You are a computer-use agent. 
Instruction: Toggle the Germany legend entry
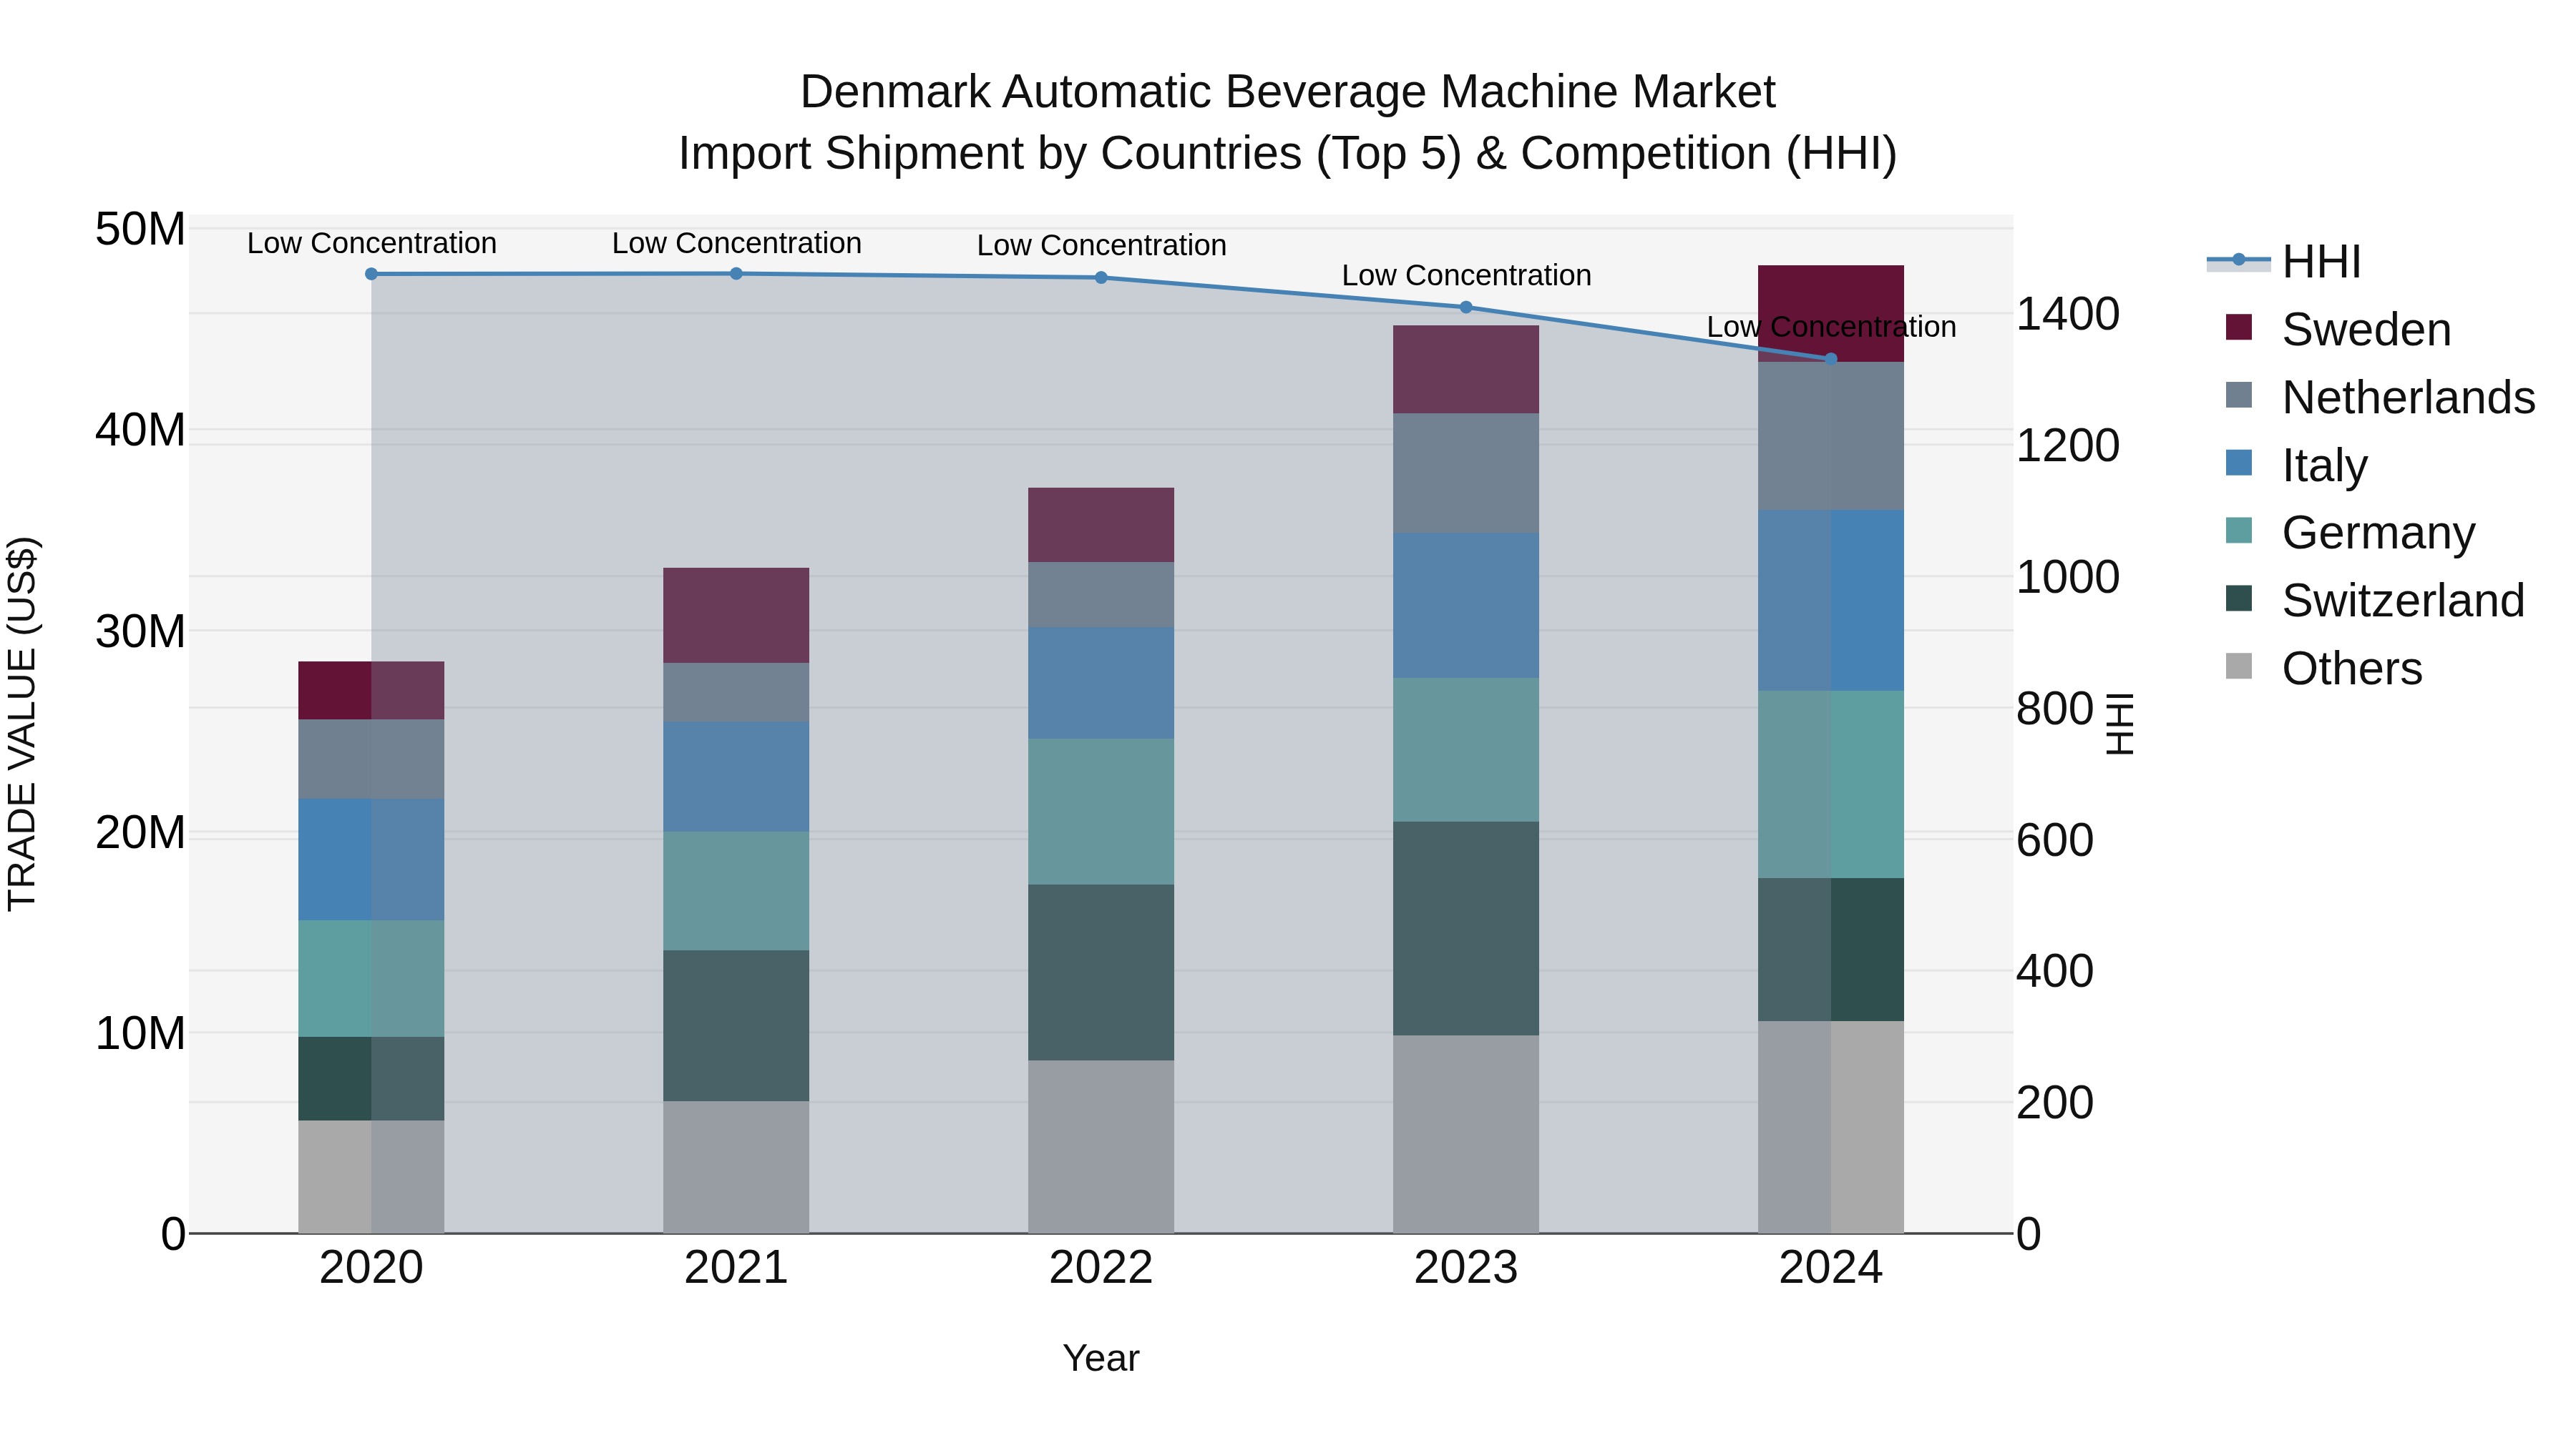(2350, 533)
